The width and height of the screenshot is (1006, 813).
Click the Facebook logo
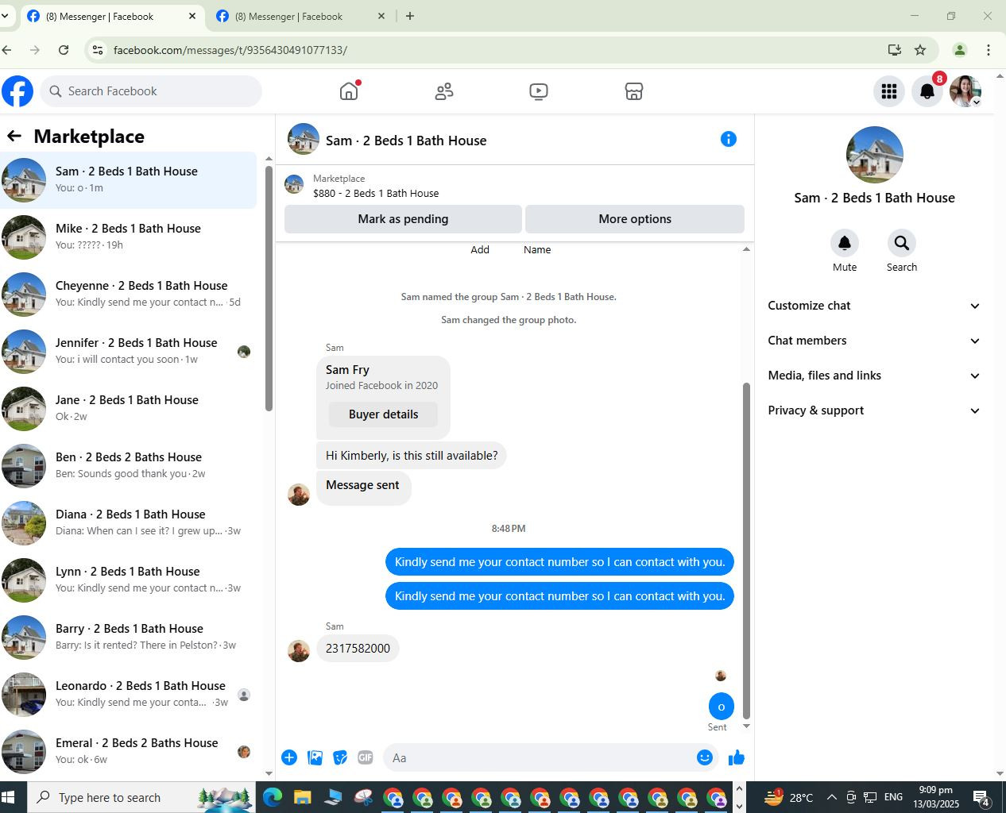[17, 91]
